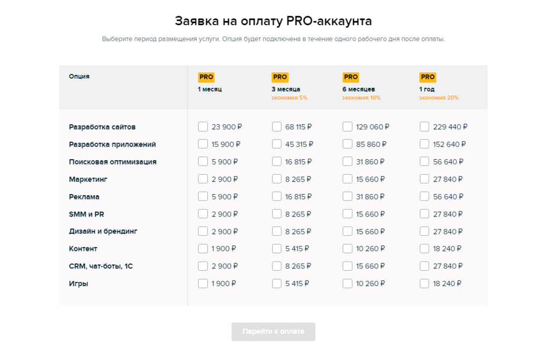The height and width of the screenshot is (358, 550).
Task: Click the Заявка на оплату PRO-аккаунта heading
Action: coord(273,21)
